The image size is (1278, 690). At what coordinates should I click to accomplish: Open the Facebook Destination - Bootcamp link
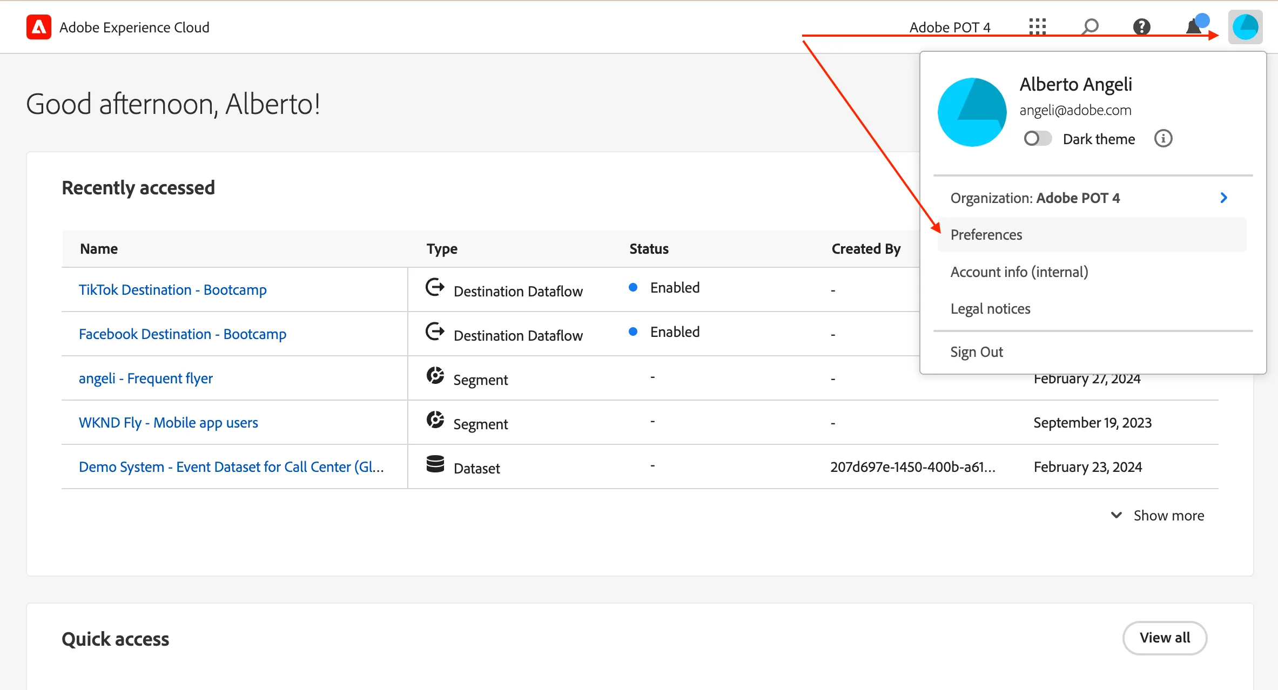[183, 334]
